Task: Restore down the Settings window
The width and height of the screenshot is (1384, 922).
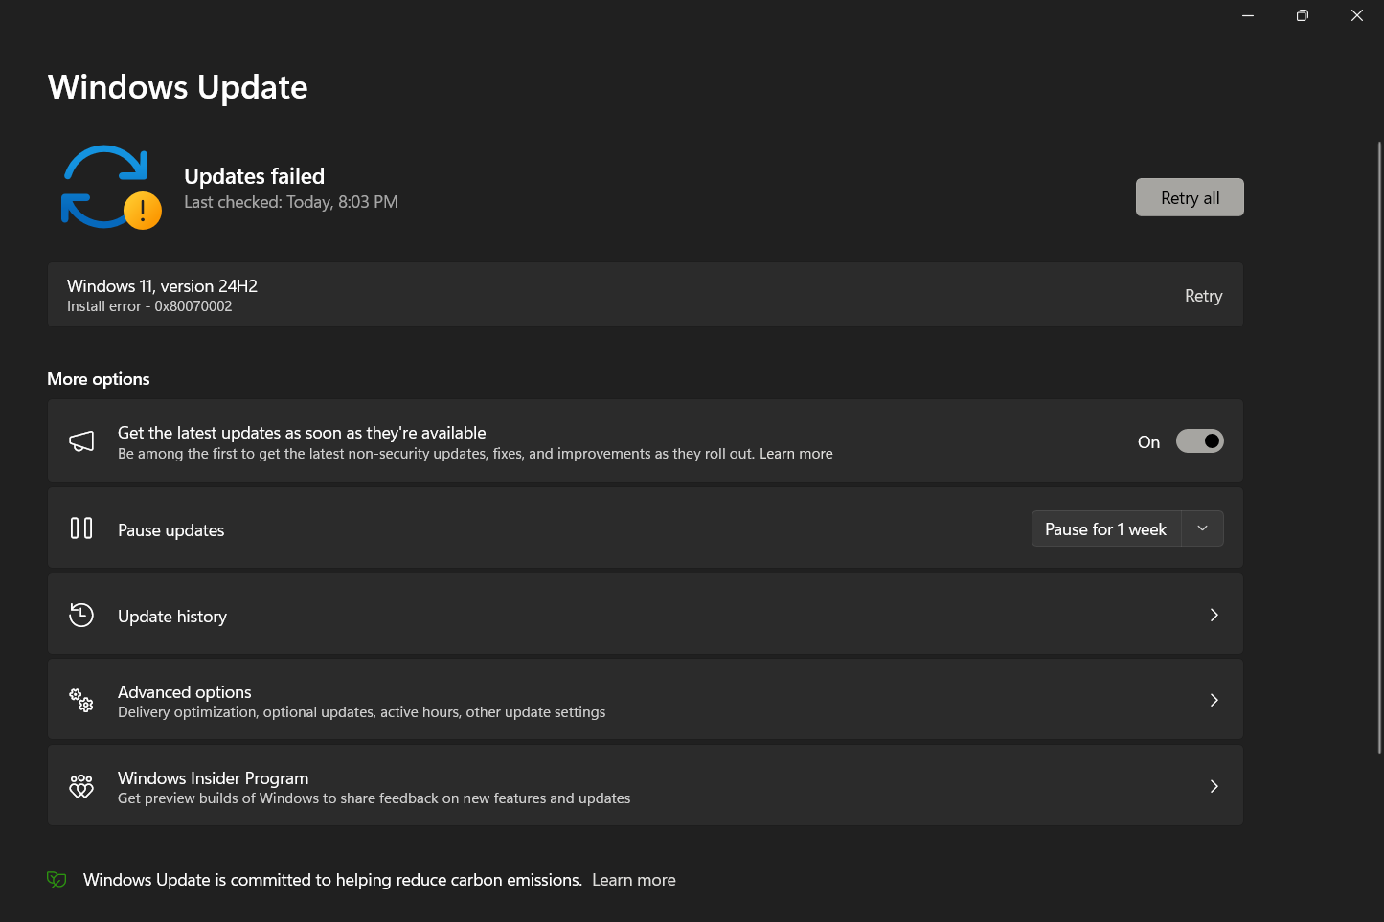Action: coord(1303,15)
